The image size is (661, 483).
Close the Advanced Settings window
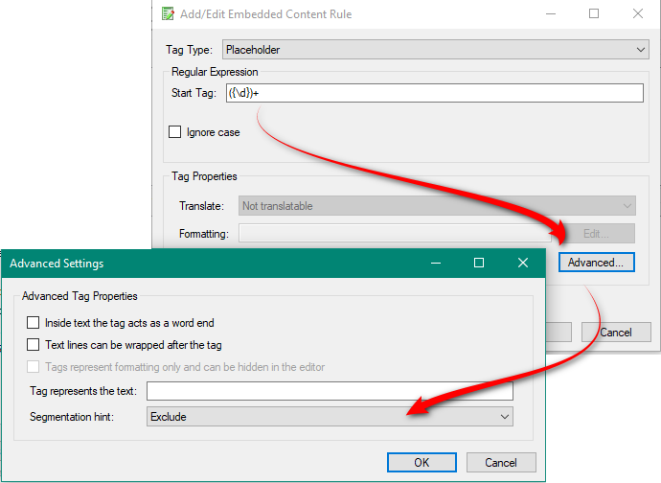click(x=523, y=263)
